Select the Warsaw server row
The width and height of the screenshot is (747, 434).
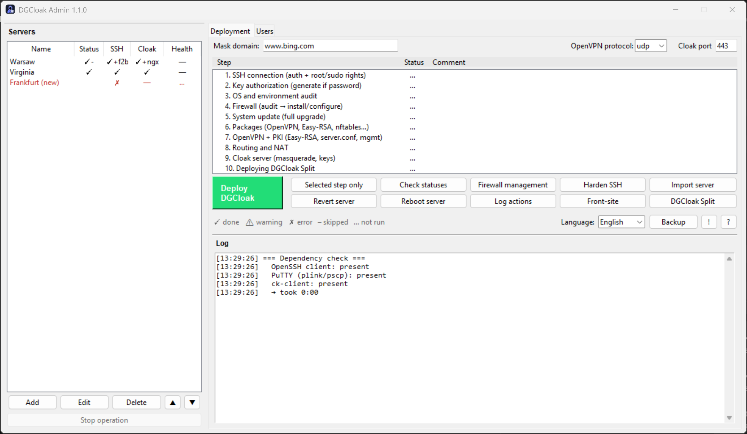[104, 62]
